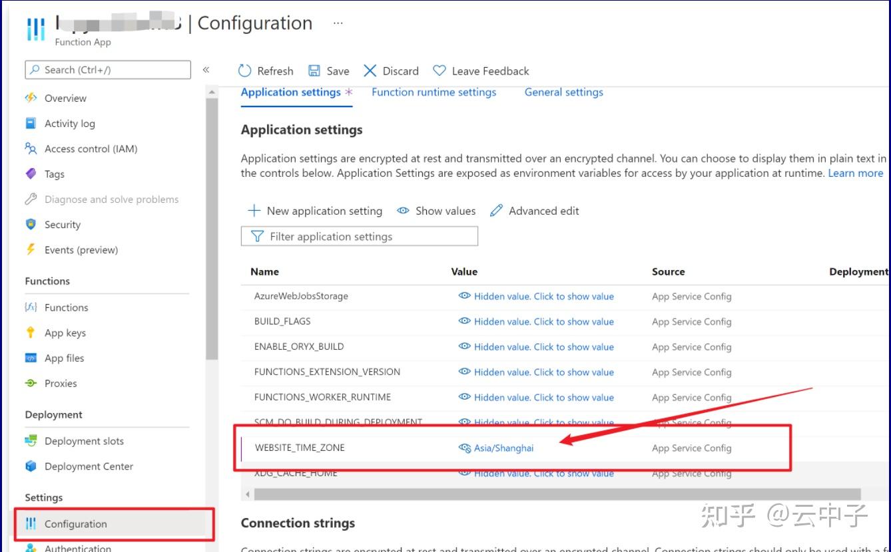Screen dimensions: 891x552
Task: Select the AzureWebJobsStorage setting name
Action: [x=301, y=296]
